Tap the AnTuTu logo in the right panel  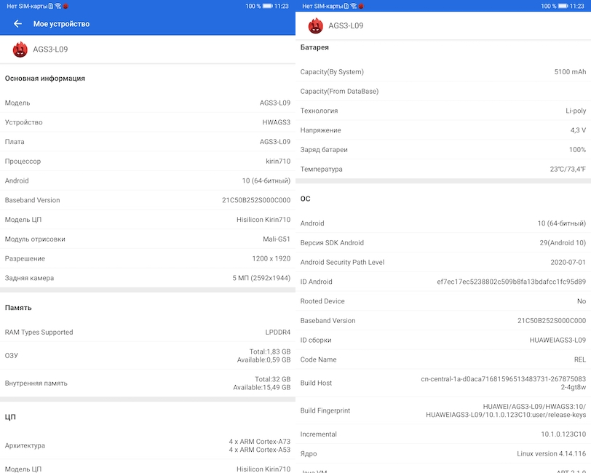315,25
